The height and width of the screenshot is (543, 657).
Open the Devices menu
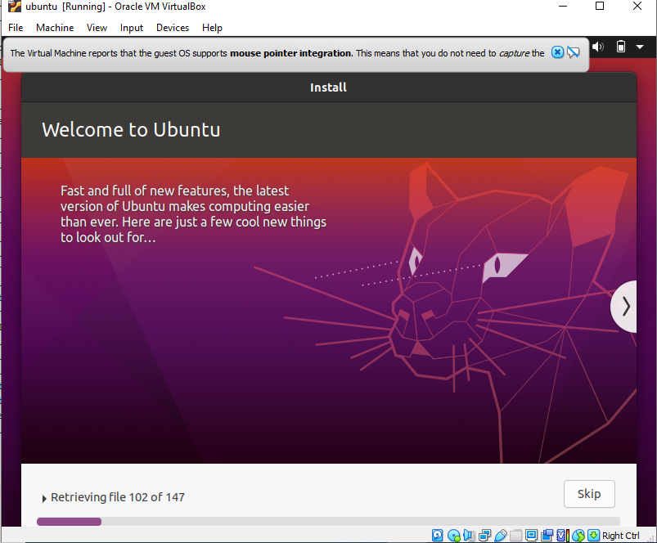173,28
